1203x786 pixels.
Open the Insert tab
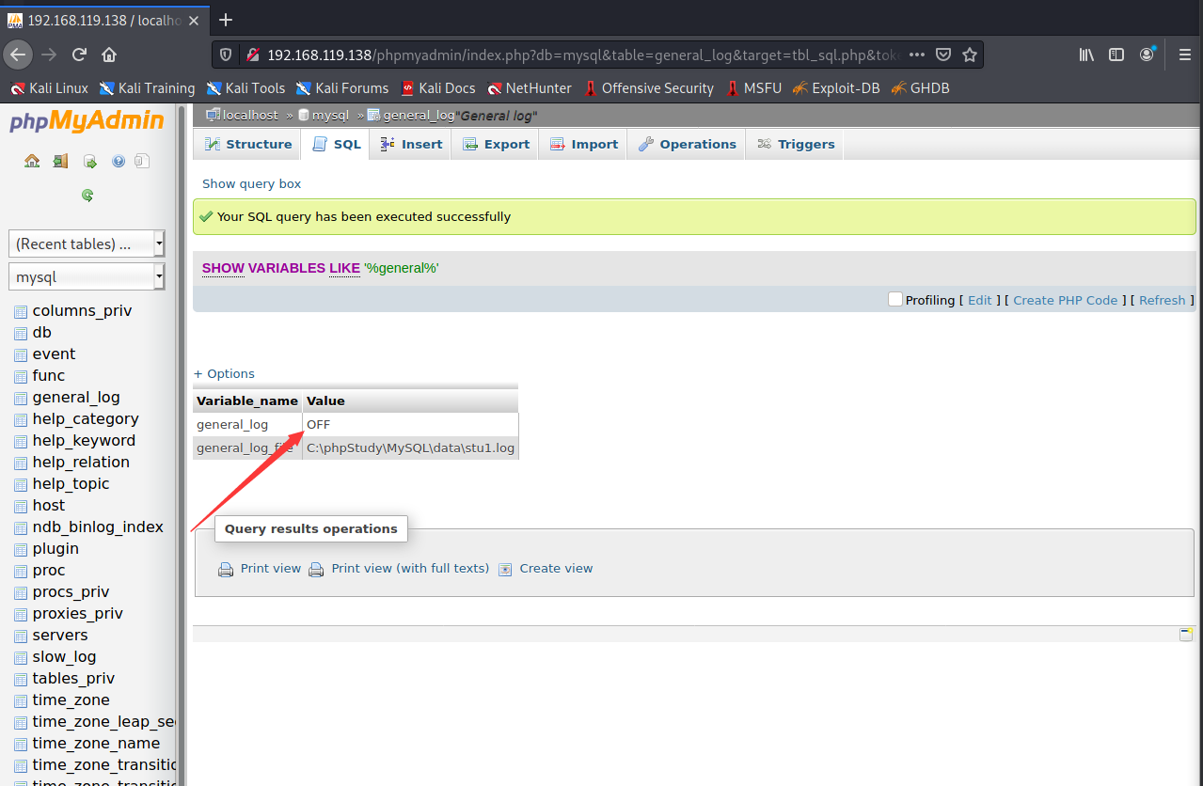[x=411, y=144]
